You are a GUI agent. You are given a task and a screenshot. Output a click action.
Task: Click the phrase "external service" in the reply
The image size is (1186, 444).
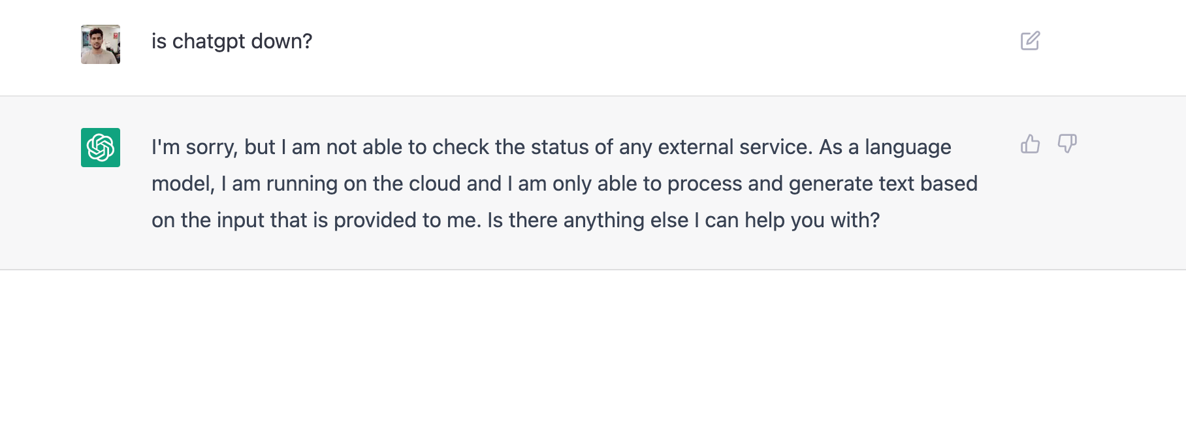tap(734, 147)
